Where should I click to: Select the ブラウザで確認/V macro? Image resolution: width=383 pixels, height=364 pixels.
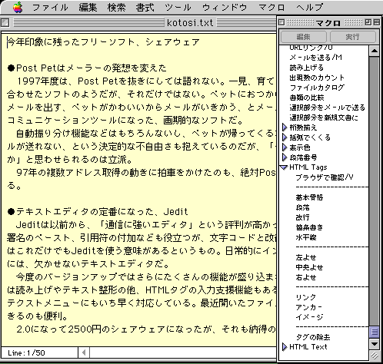point(325,177)
